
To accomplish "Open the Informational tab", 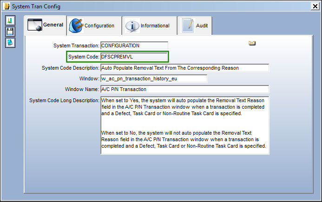I will (x=149, y=26).
